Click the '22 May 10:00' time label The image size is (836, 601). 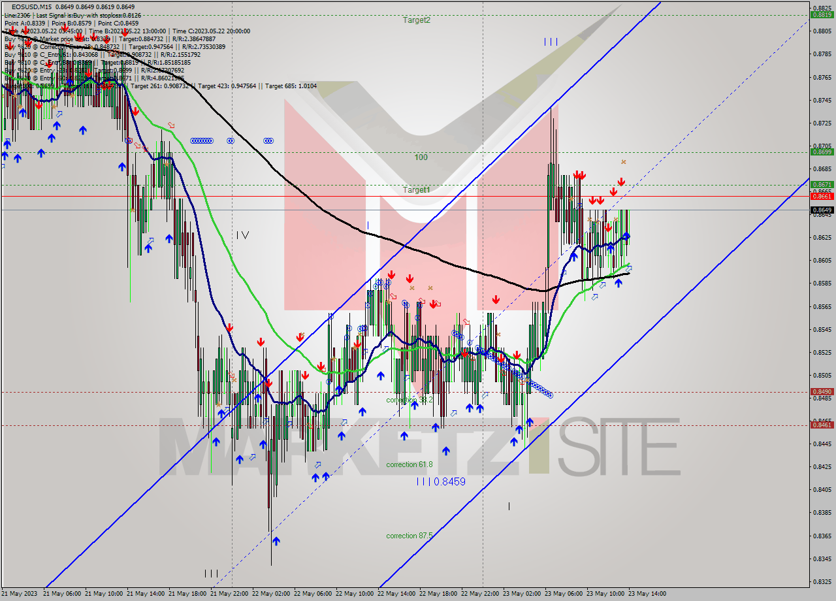[355, 594]
